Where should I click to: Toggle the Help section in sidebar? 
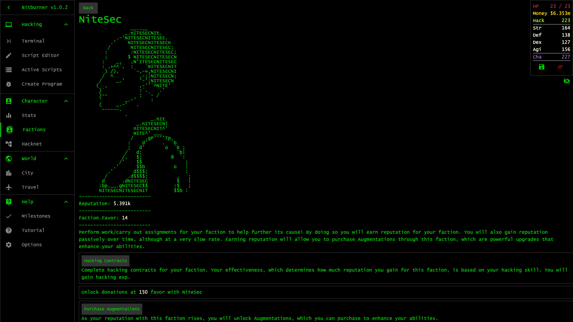37,201
